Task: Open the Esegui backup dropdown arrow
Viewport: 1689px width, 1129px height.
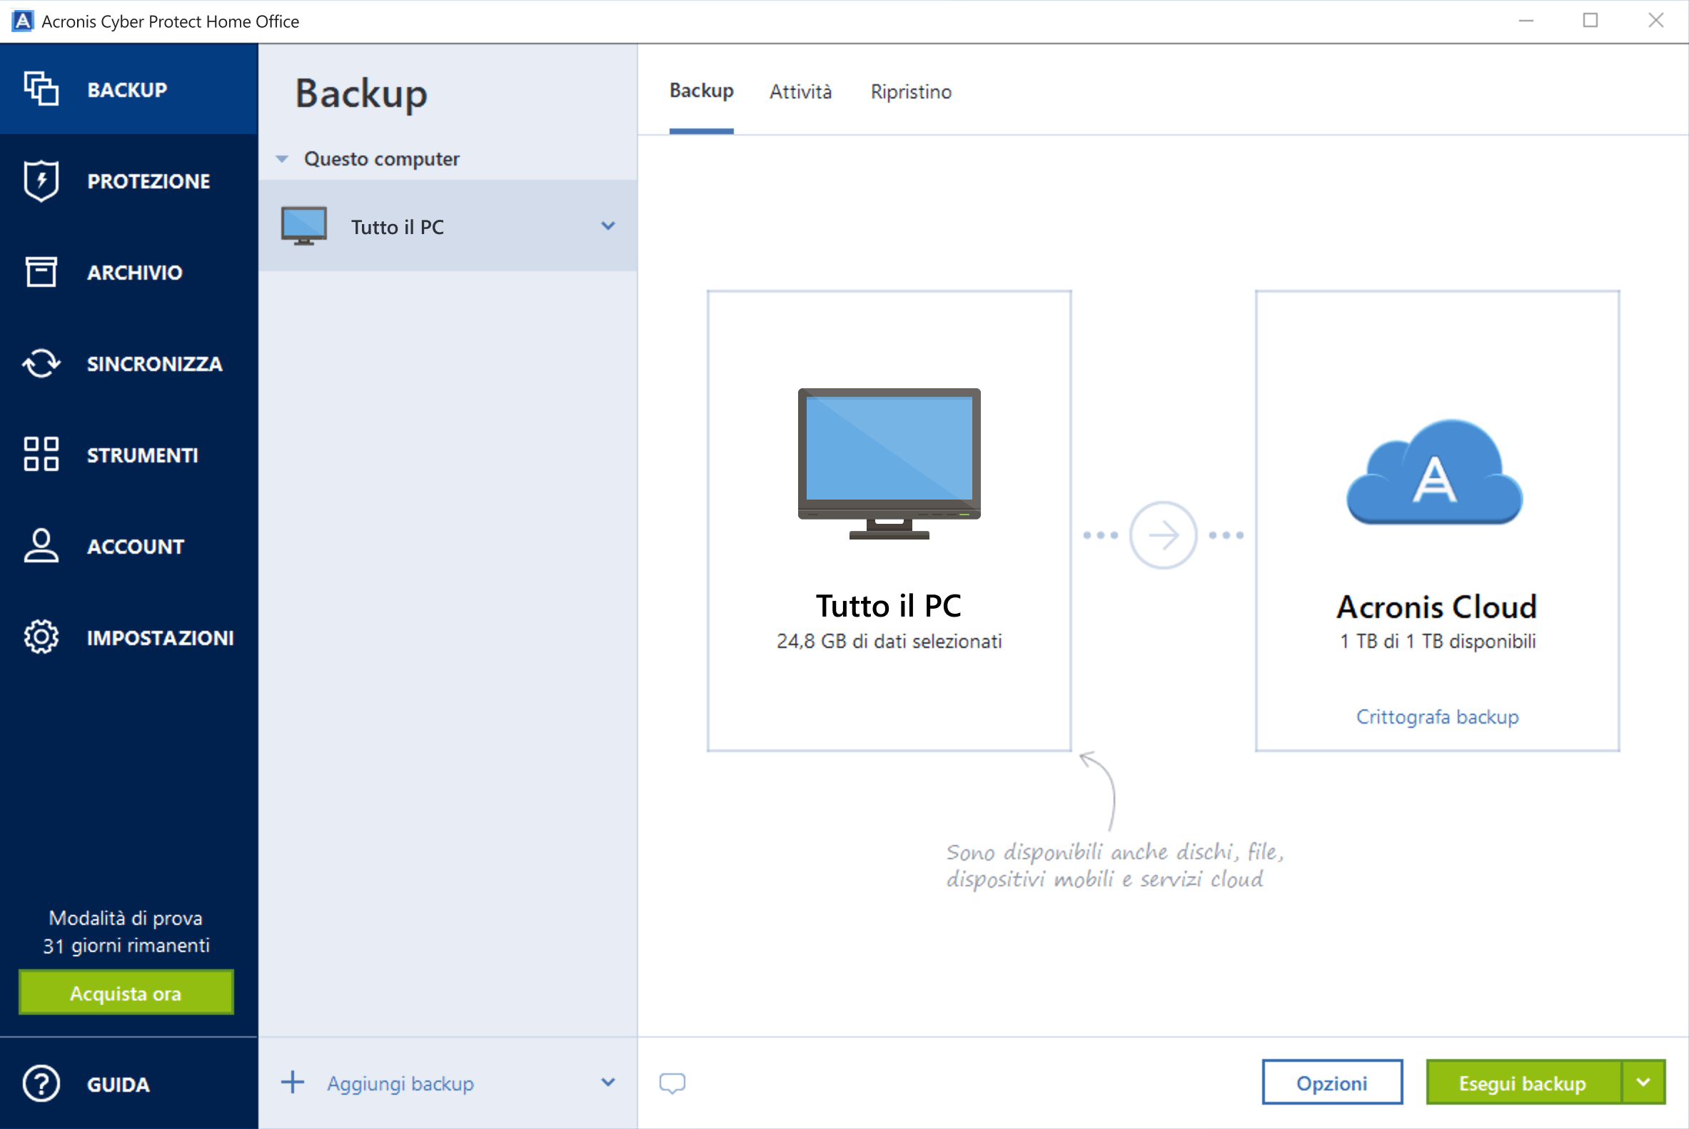Action: (x=1643, y=1081)
